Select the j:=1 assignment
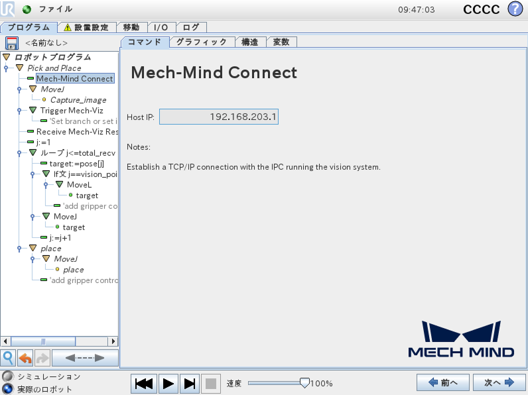This screenshot has height=395, width=528. tap(43, 142)
